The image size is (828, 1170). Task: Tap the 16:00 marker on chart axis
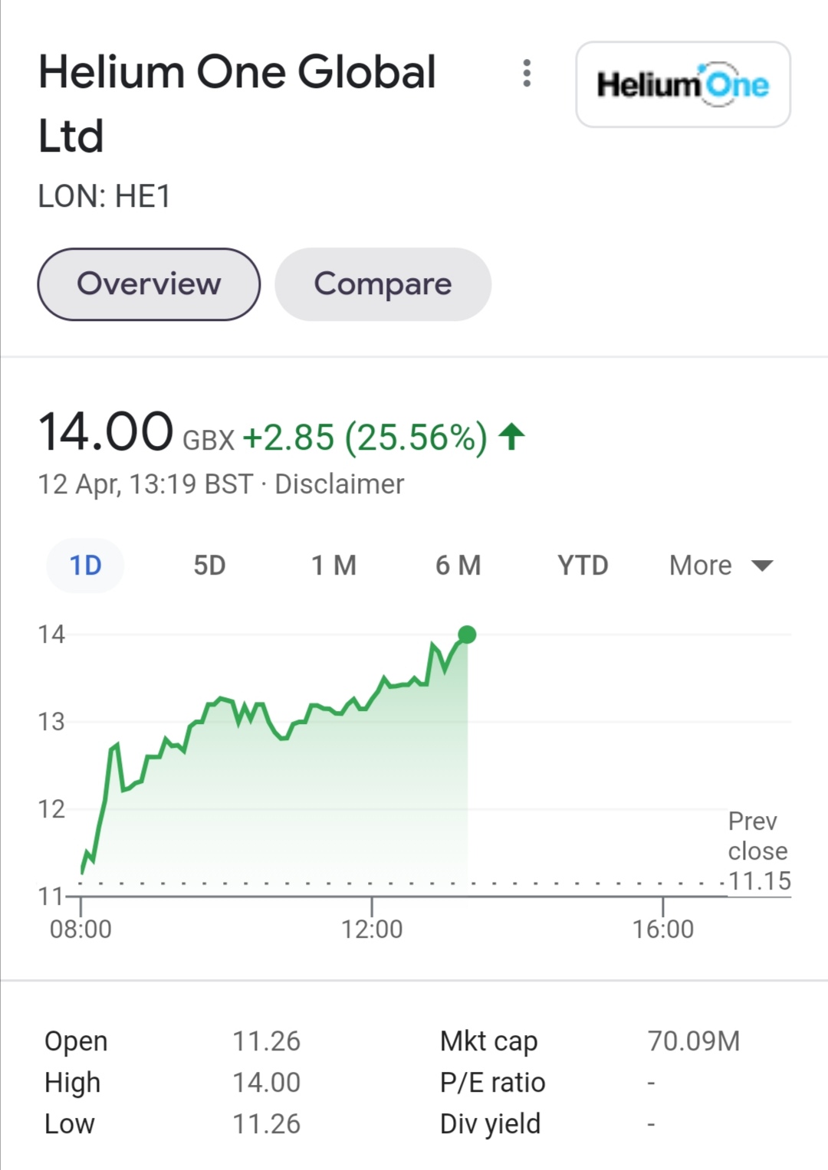[662, 929]
